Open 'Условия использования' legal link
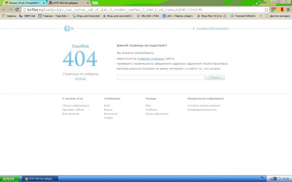 tap(203, 106)
